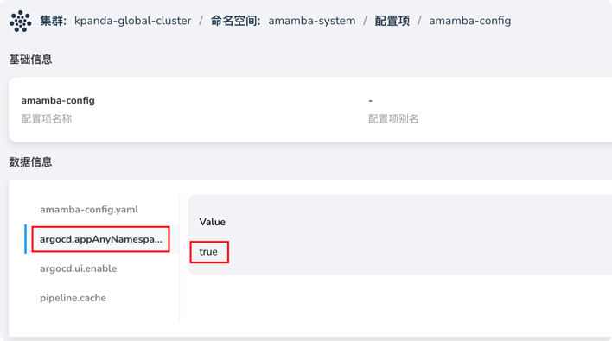The image size is (612, 341).
Task: Click the 基础信息 section heading
Action: (30, 60)
